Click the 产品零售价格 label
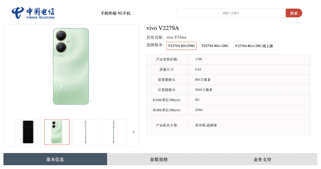 click(x=167, y=59)
